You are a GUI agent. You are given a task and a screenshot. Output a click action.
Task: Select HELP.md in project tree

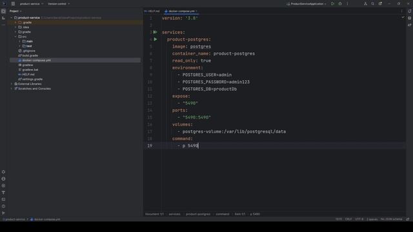click(x=26, y=75)
